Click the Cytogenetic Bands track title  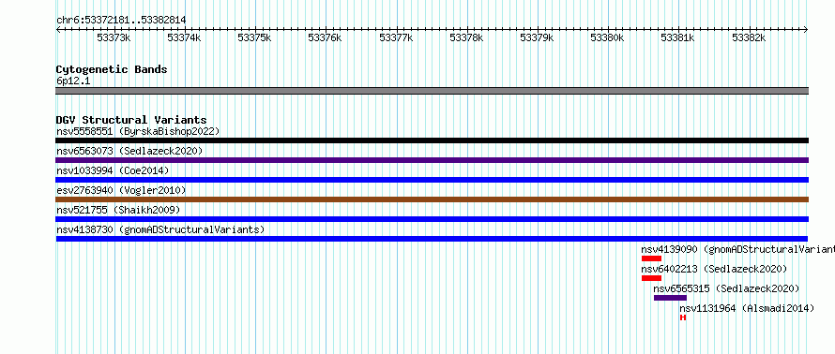pos(112,69)
